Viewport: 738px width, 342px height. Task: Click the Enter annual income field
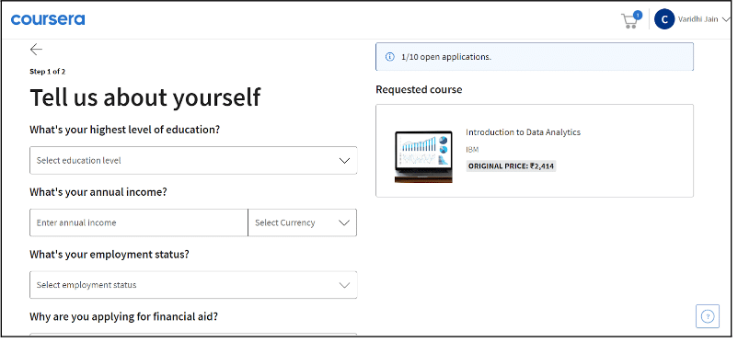(x=139, y=222)
